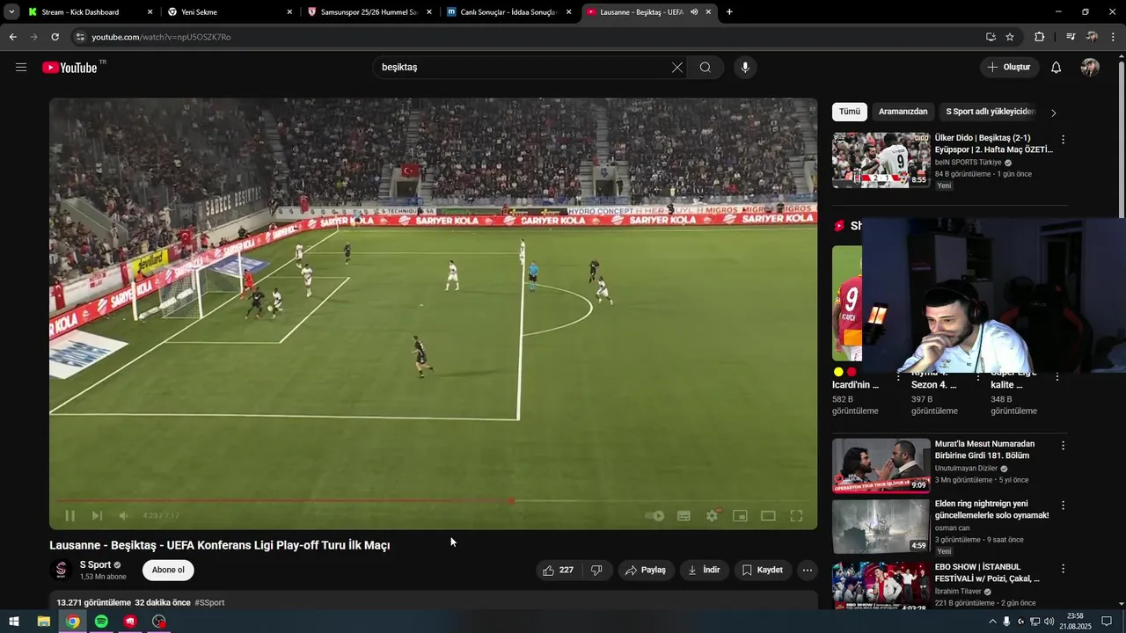Screen dimensions: 1126x633
Task: Open YouTube account avatar menu
Action: pyautogui.click(x=1090, y=68)
